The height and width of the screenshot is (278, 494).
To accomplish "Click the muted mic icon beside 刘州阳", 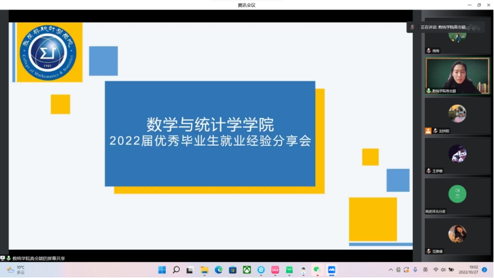I will coord(436,131).
